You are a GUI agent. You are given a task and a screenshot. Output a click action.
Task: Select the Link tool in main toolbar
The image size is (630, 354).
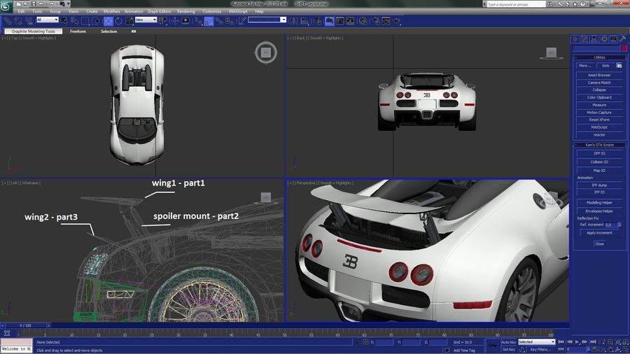pos(7,20)
